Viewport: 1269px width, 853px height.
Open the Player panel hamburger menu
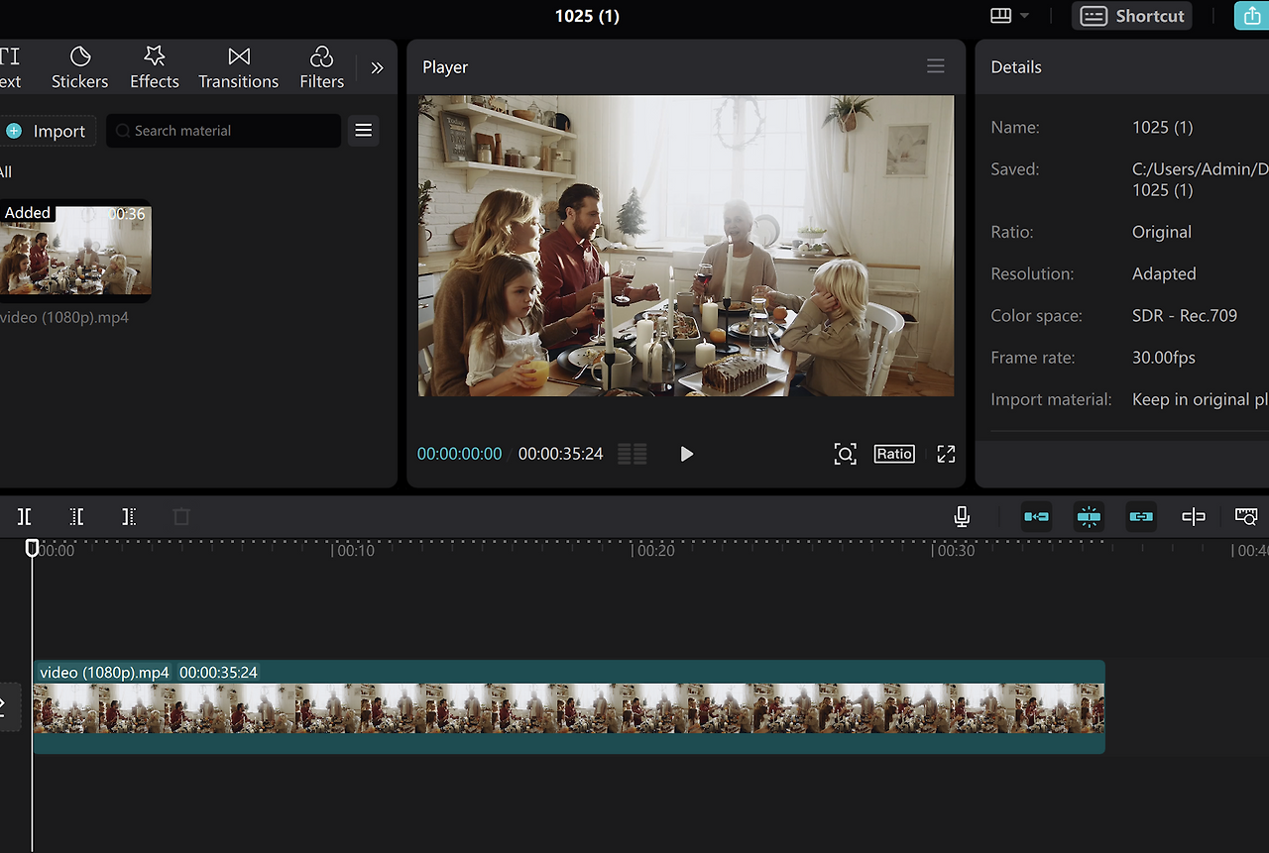935,66
